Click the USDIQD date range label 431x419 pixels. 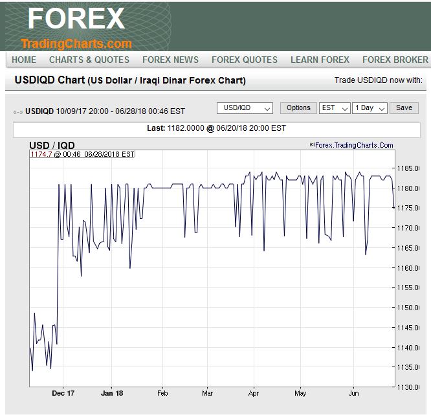pos(105,111)
